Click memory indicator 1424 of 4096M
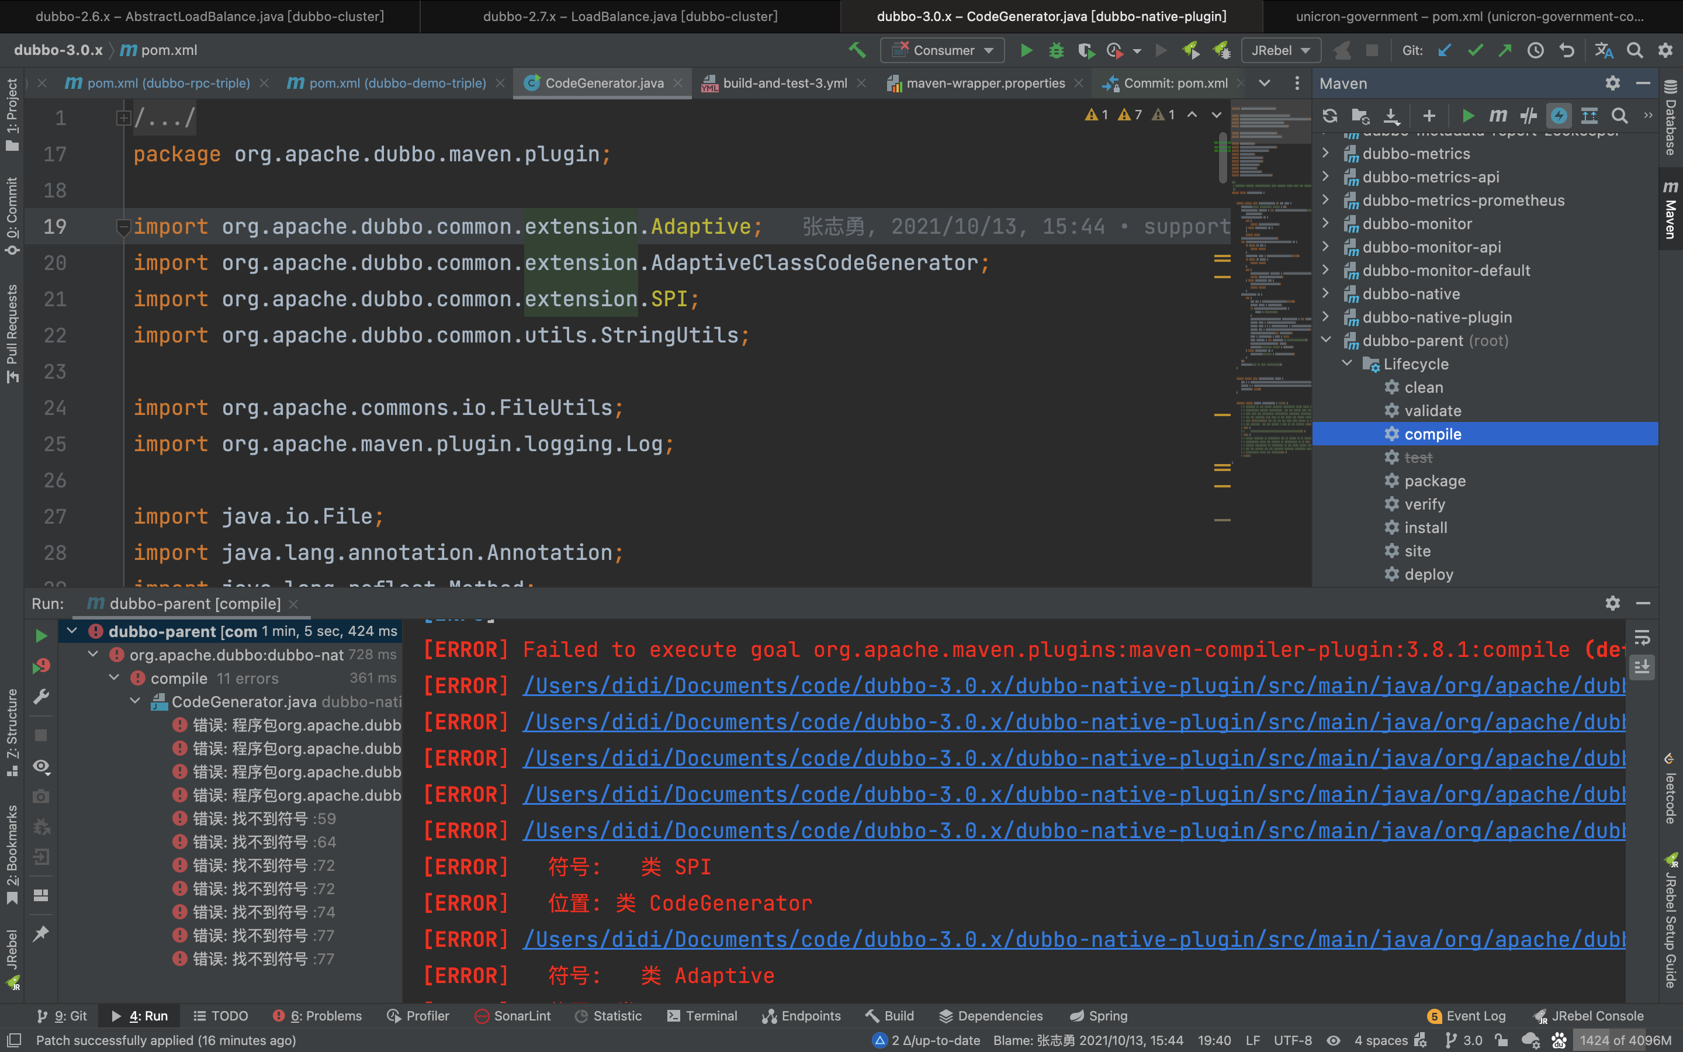 1625,1040
